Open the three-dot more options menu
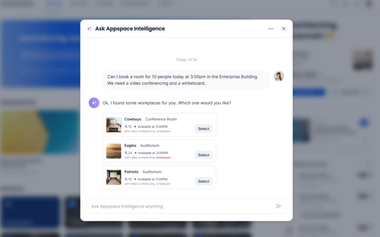380x237 pixels. coord(271,28)
